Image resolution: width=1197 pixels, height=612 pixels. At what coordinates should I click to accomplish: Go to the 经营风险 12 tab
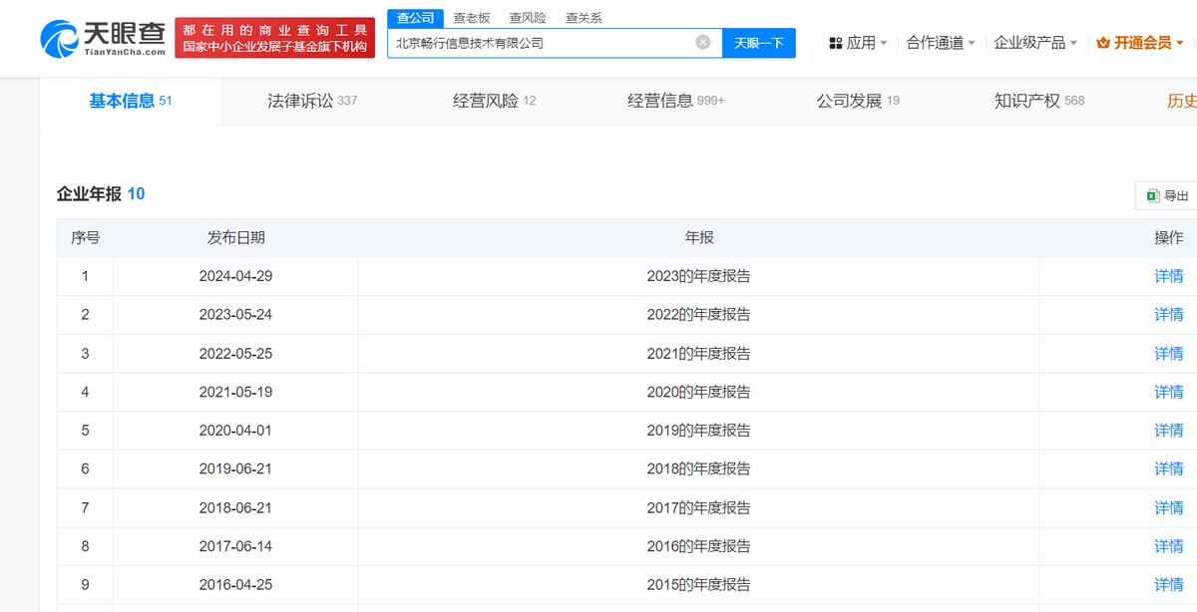tap(494, 101)
